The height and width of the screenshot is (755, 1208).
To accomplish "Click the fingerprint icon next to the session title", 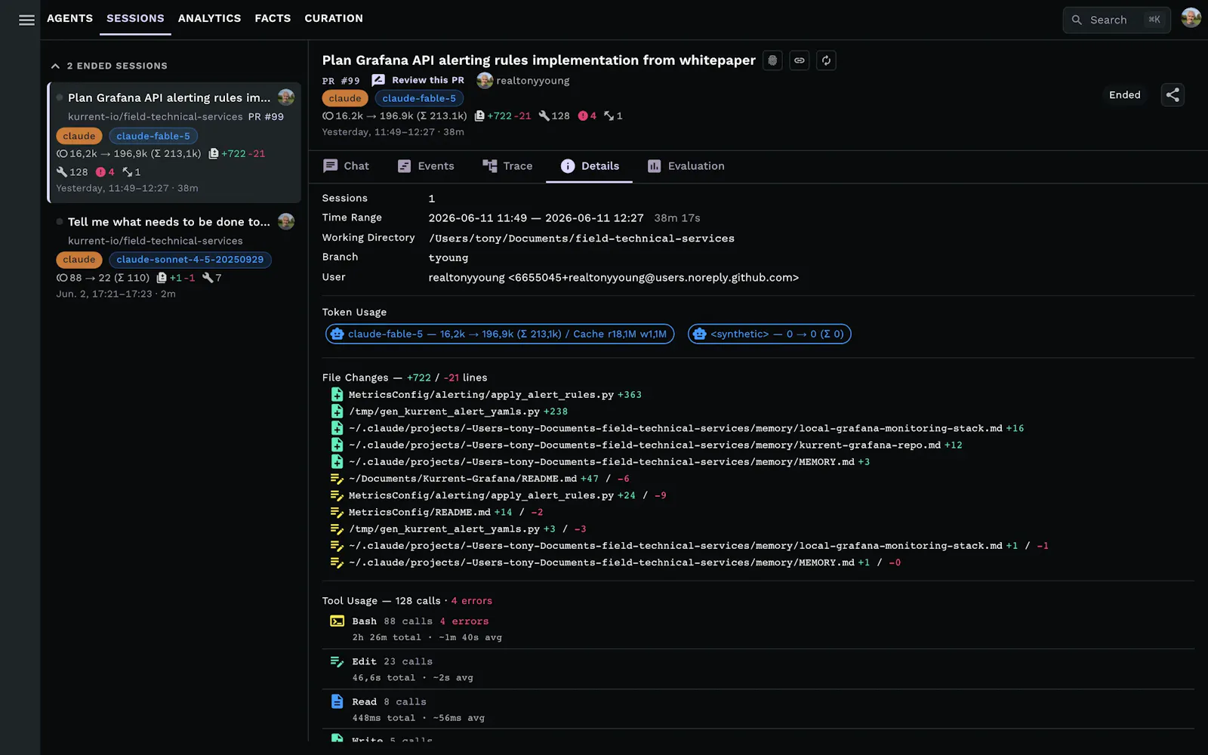I will tap(772, 60).
